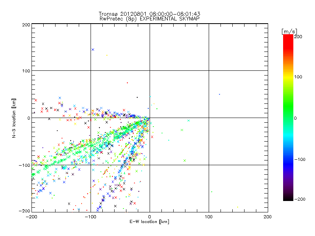Click the x-axis tick label "200"
Viewport: 315px width, 236px height.
tap(268, 217)
